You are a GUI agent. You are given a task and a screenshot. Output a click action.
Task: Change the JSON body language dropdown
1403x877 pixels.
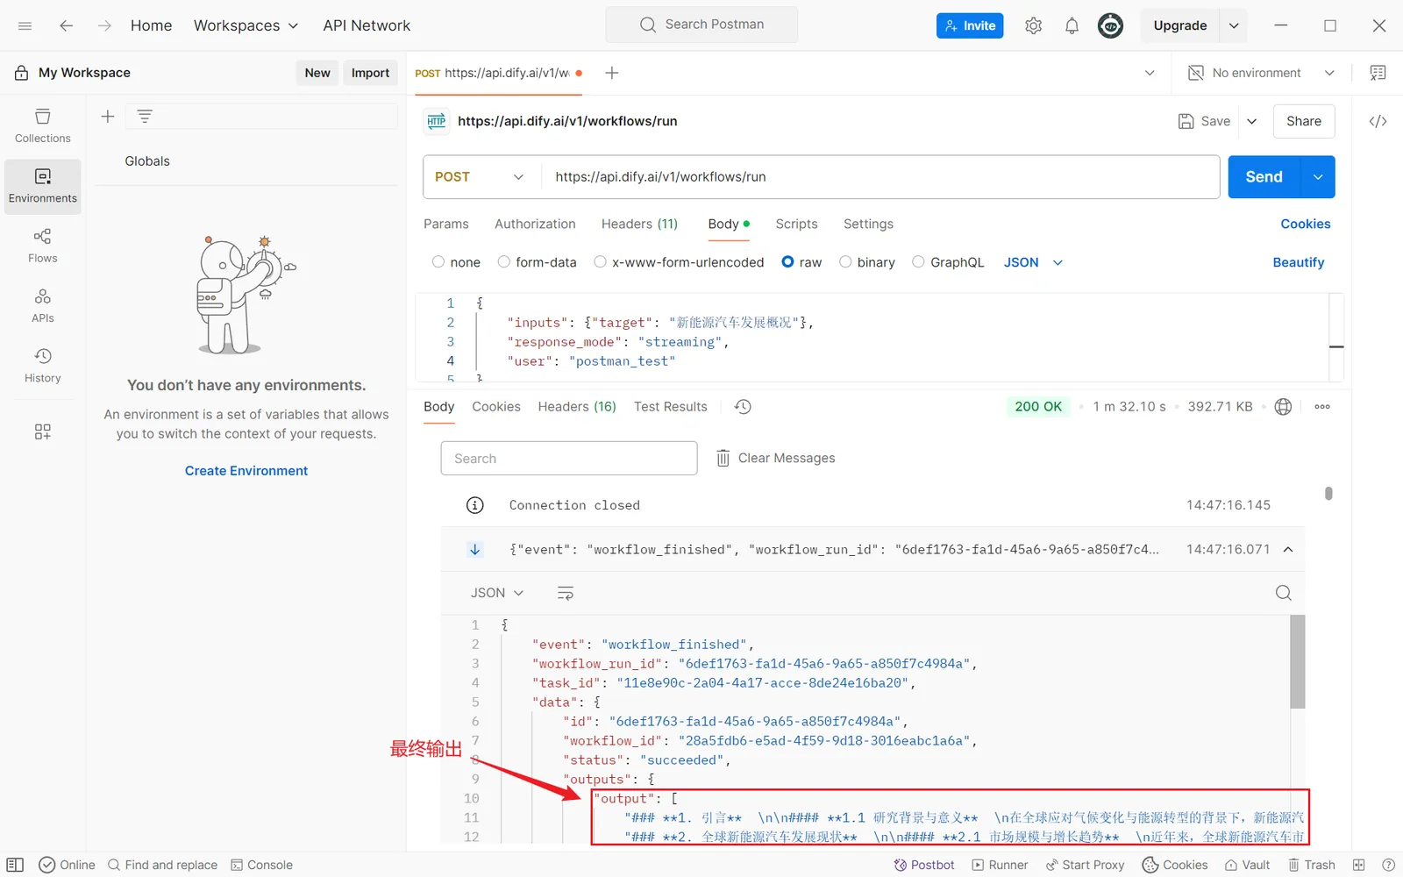(1033, 262)
